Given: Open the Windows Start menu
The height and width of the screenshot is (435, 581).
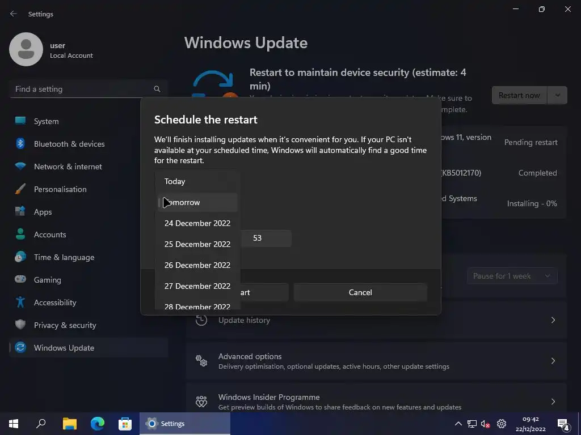Looking at the screenshot, I should pyautogui.click(x=14, y=424).
